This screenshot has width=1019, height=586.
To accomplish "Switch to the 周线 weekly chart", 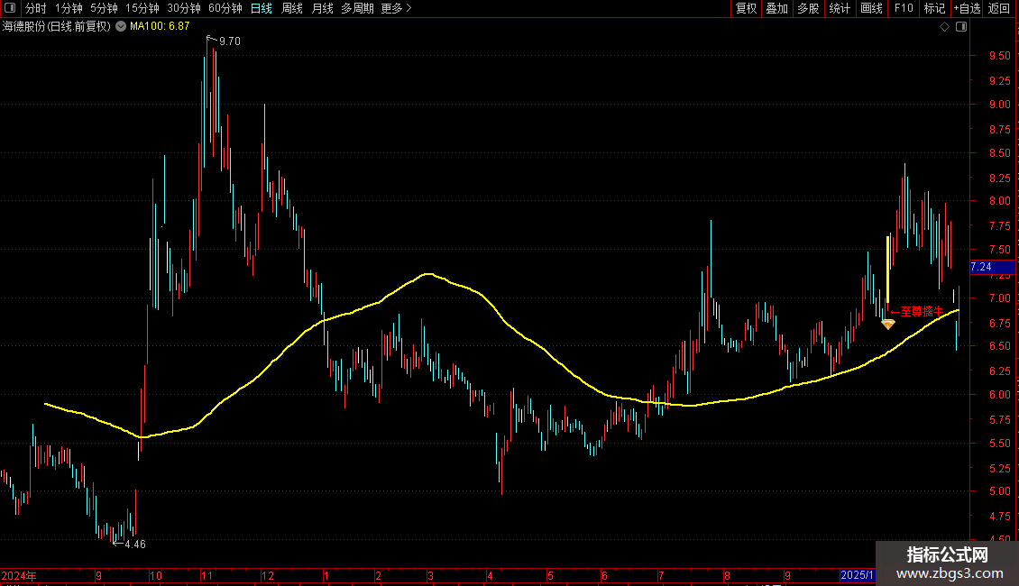I will tap(292, 8).
